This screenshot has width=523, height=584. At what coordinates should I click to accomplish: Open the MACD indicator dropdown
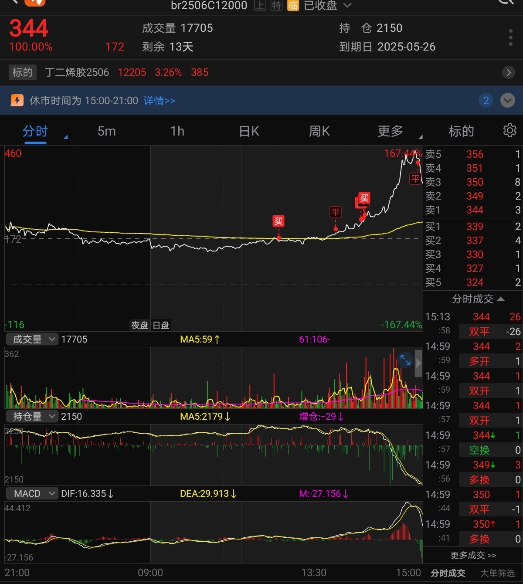(32, 493)
